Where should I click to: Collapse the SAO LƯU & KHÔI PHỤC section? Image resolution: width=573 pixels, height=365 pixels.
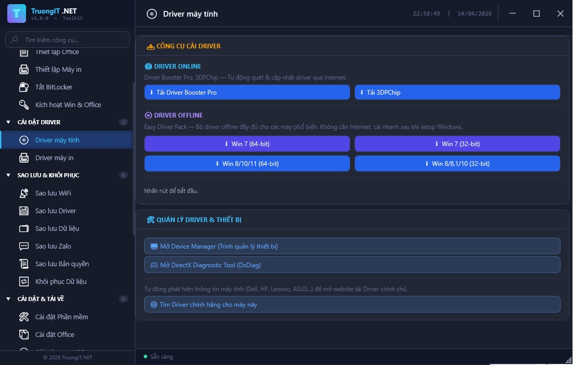point(8,175)
